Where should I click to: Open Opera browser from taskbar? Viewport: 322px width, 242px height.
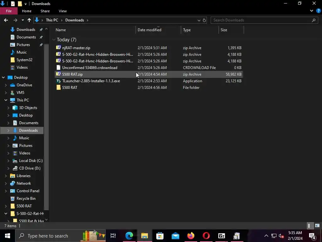click(x=206, y=236)
